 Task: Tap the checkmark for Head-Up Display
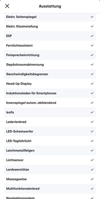pyautogui.click(x=92, y=83)
